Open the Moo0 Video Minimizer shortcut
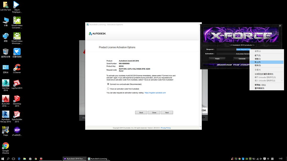The height and width of the screenshot is (161, 287). (x=17, y=38)
